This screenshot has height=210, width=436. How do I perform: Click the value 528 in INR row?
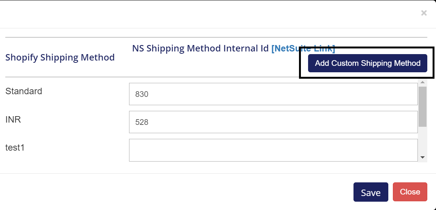click(x=142, y=122)
